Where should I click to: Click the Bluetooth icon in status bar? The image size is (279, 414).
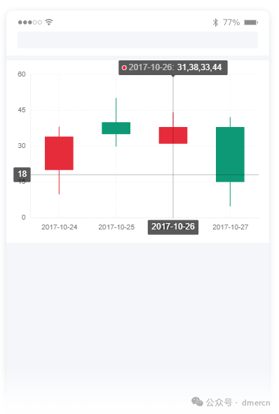tap(215, 22)
